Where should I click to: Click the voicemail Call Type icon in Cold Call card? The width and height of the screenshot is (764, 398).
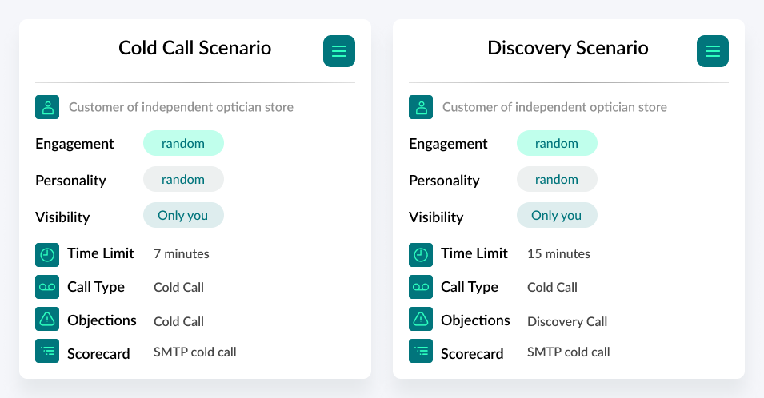pos(47,287)
